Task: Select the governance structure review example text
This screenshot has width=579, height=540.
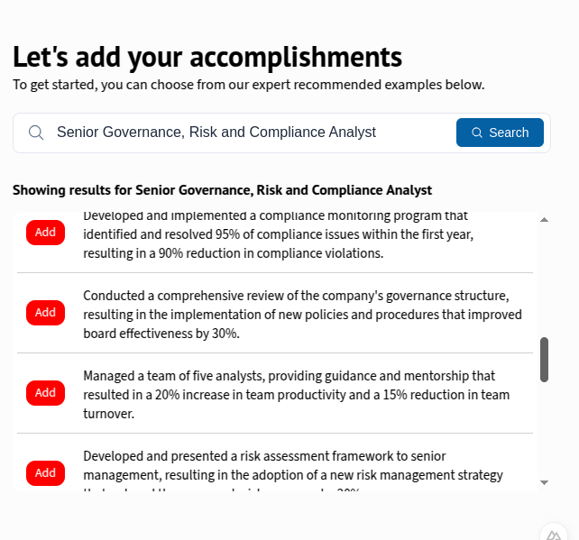Action: click(x=302, y=315)
